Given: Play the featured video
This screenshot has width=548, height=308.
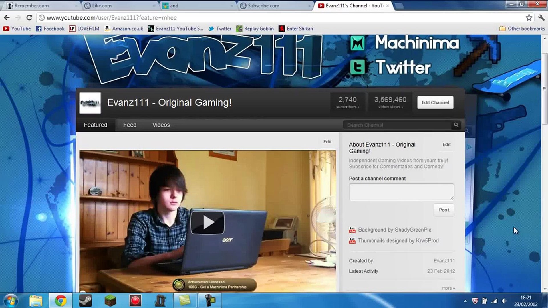Looking at the screenshot, I should pos(207,222).
